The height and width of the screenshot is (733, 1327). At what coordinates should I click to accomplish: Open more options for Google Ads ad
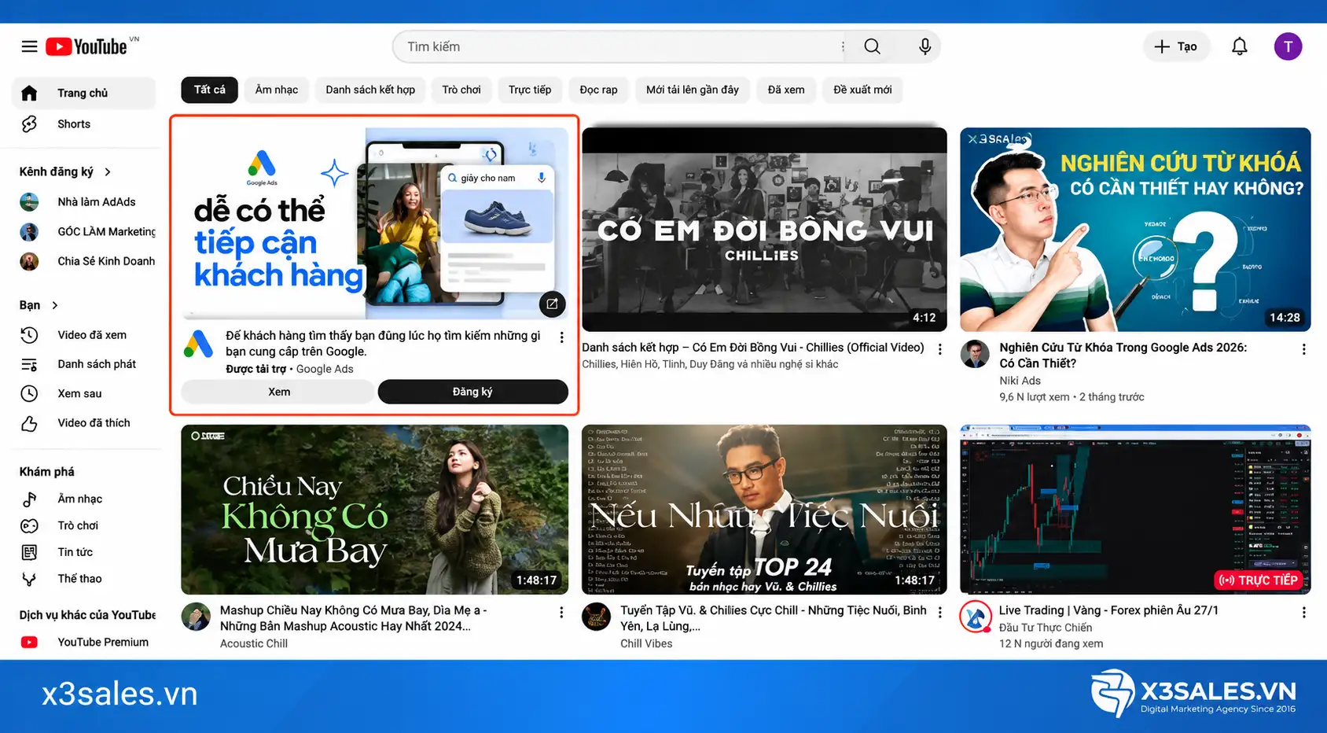[x=561, y=337]
